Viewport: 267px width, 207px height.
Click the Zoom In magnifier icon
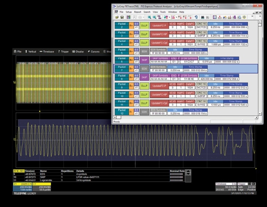coord(149,17)
